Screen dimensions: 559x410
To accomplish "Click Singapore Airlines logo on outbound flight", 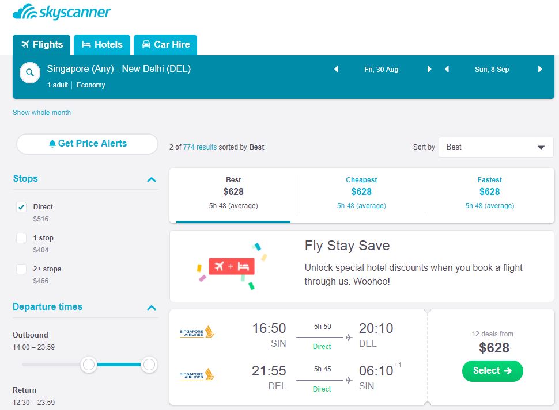I will [197, 332].
